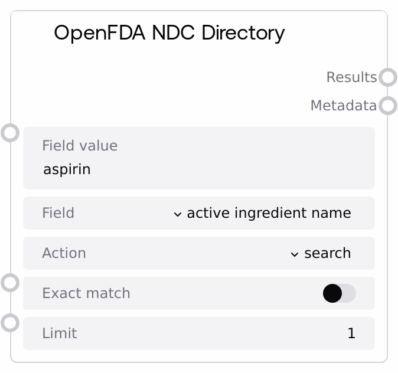Click the Field row label
The width and height of the screenshot is (398, 373).
(x=58, y=213)
